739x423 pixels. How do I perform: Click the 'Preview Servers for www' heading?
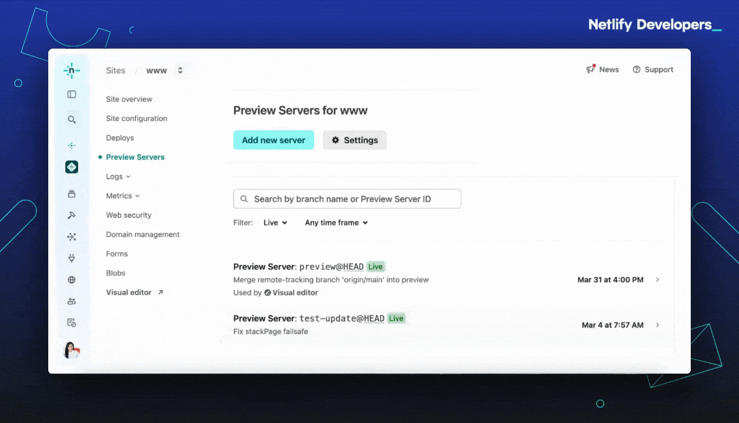[301, 110]
